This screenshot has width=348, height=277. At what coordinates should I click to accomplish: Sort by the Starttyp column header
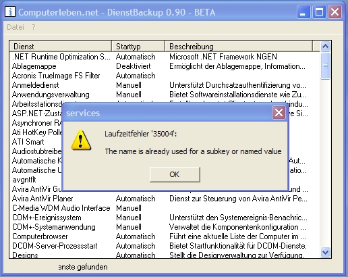138,47
